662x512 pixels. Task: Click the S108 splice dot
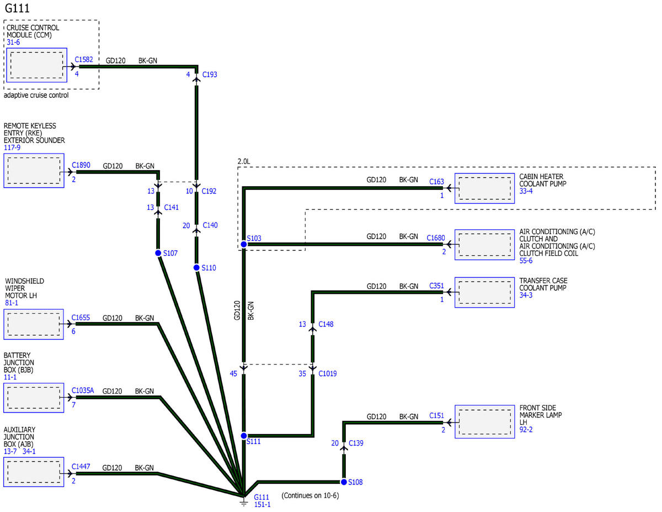(343, 482)
